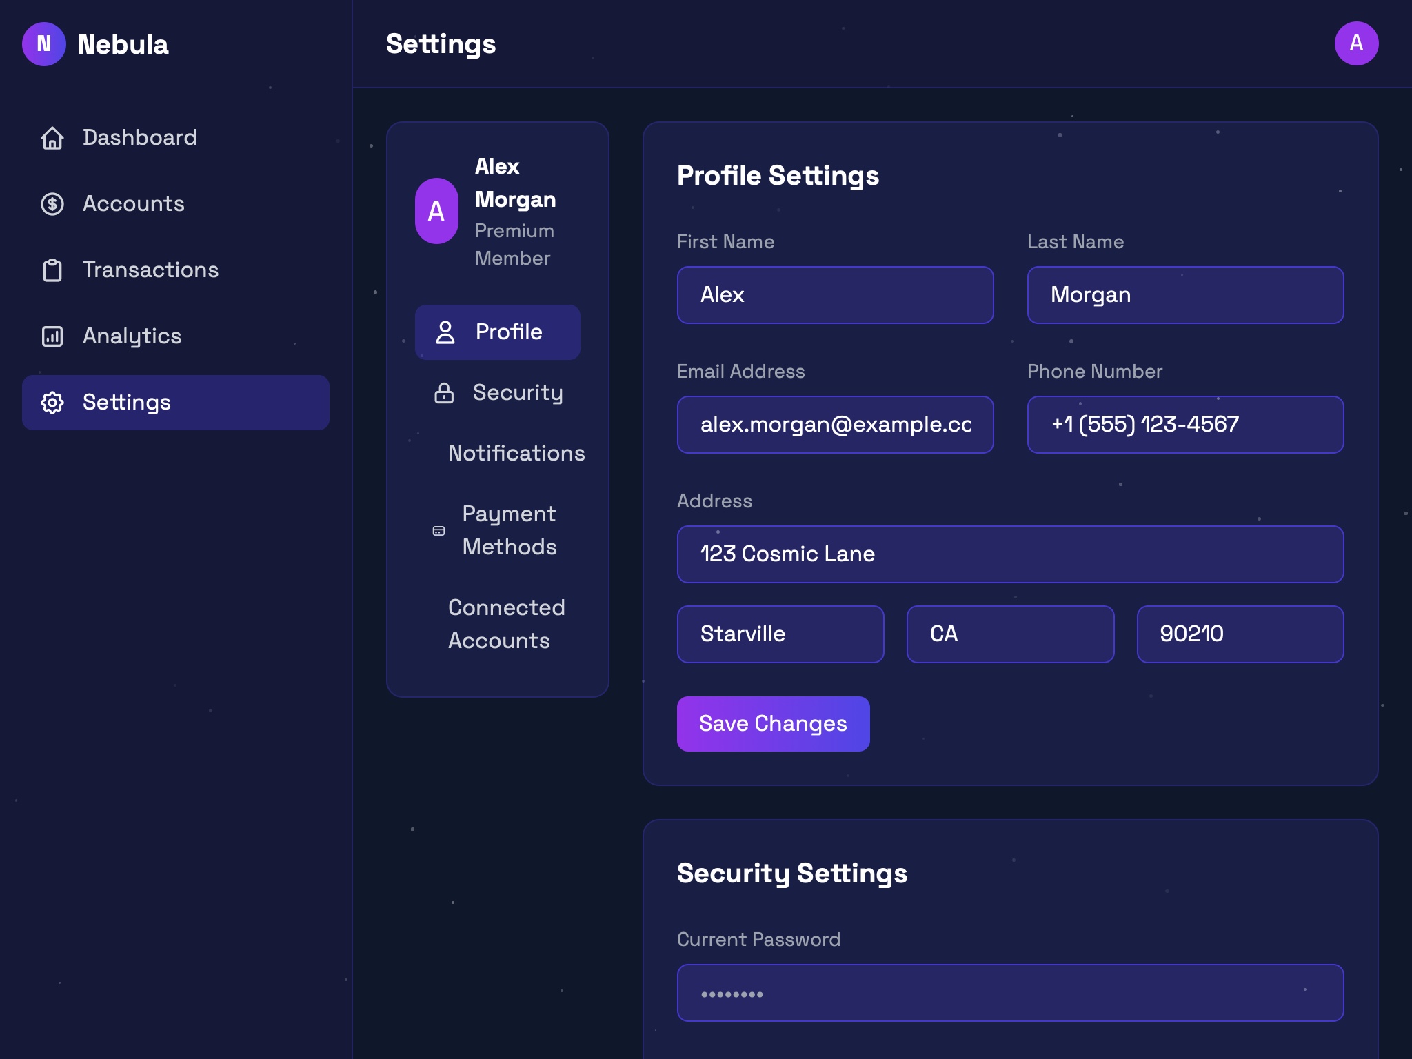This screenshot has height=1059, width=1412.
Task: Click the ZIP code field showing 90210
Action: click(x=1240, y=634)
